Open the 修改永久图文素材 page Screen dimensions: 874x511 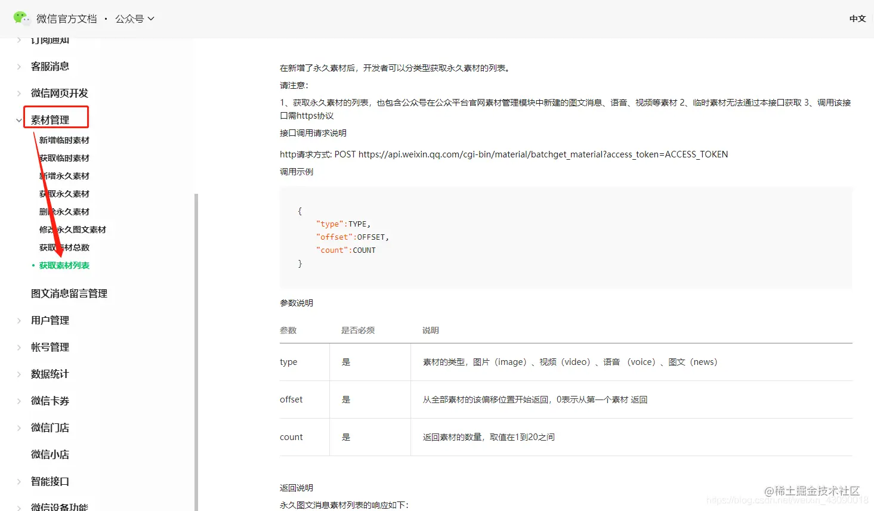[73, 229]
